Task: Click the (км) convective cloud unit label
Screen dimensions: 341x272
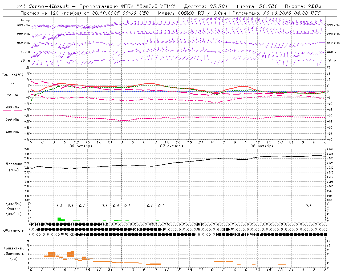Action: click(14, 259)
